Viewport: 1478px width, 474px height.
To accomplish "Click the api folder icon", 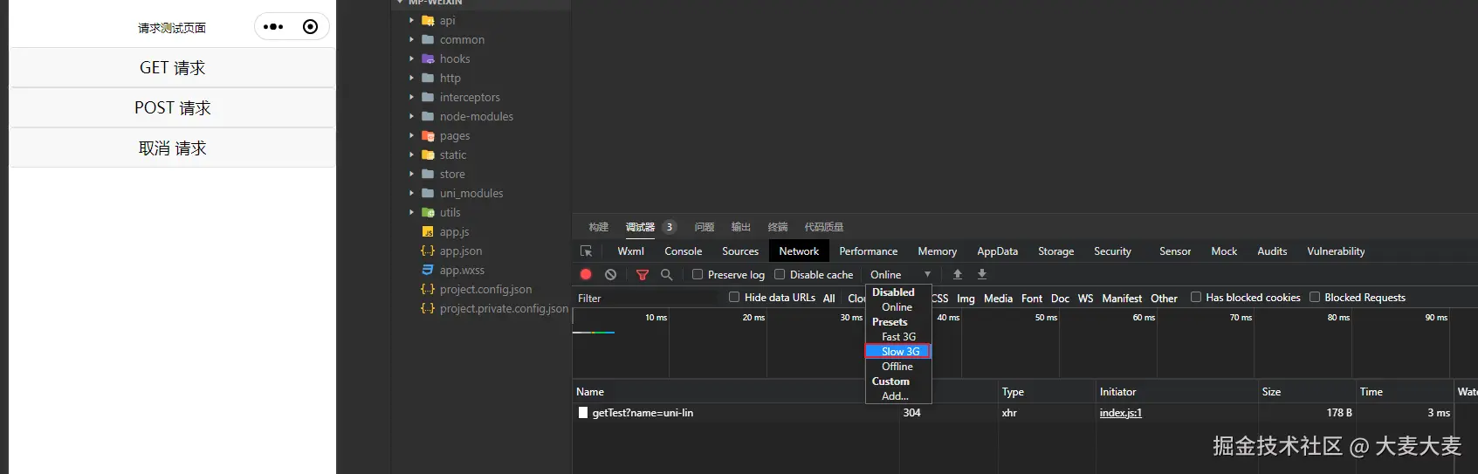I will [428, 20].
